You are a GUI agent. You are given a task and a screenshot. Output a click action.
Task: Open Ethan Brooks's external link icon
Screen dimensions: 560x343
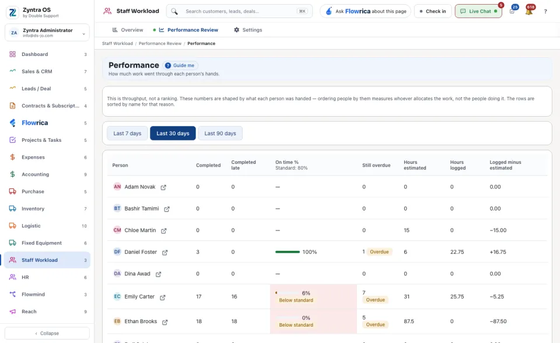coord(164,322)
